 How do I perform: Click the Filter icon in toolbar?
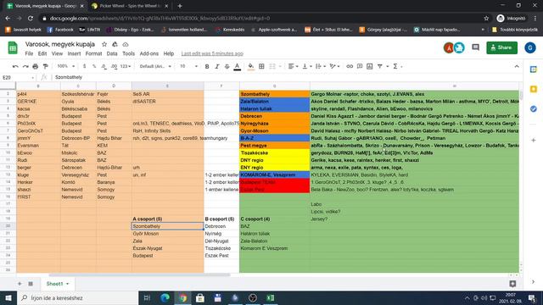point(380,66)
